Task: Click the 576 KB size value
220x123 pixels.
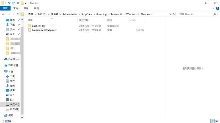Action: [140, 30]
